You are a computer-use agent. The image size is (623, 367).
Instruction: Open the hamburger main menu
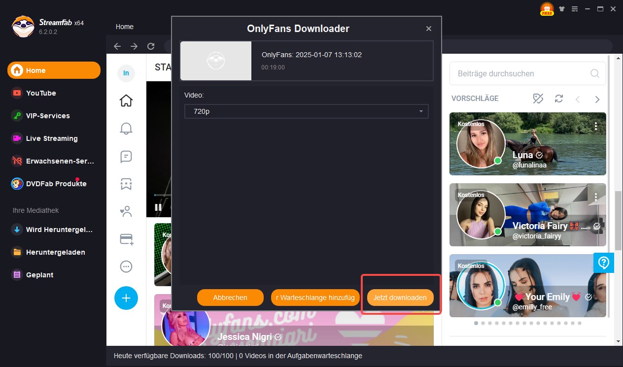click(575, 9)
